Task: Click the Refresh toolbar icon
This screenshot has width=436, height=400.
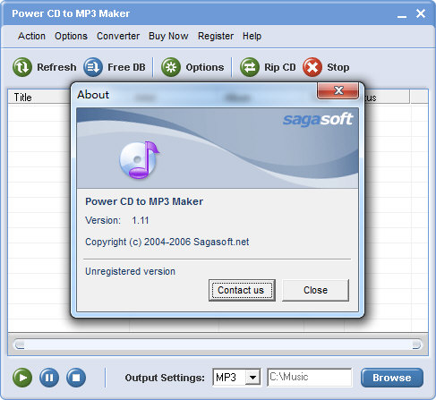Action: (22, 67)
